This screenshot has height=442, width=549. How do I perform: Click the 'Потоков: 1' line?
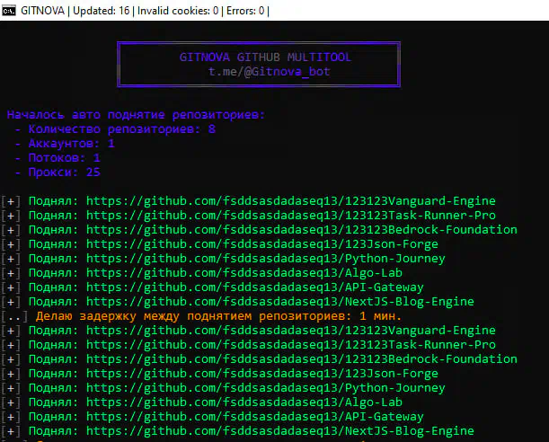[x=64, y=158]
